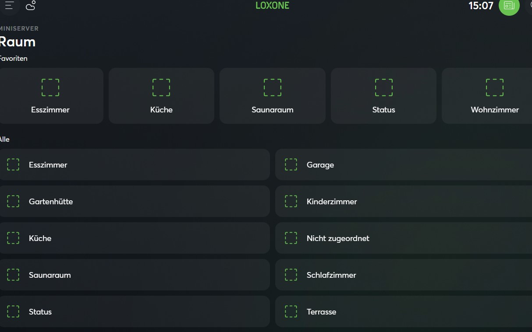Viewport: 532px width, 332px height.
Task: Click the green news button
Action: (509, 6)
